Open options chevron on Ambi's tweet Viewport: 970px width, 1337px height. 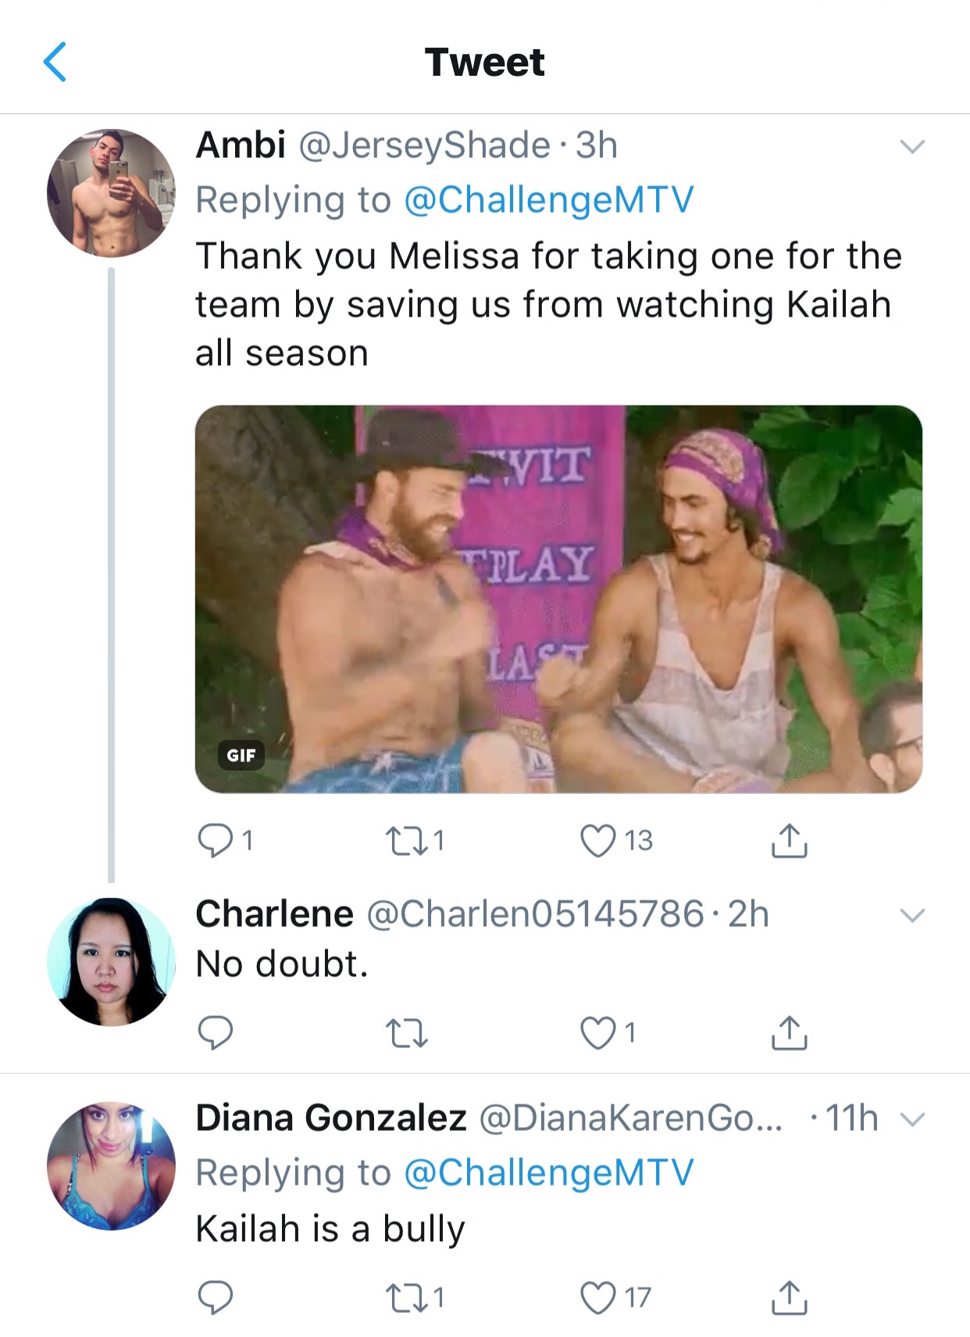912,147
